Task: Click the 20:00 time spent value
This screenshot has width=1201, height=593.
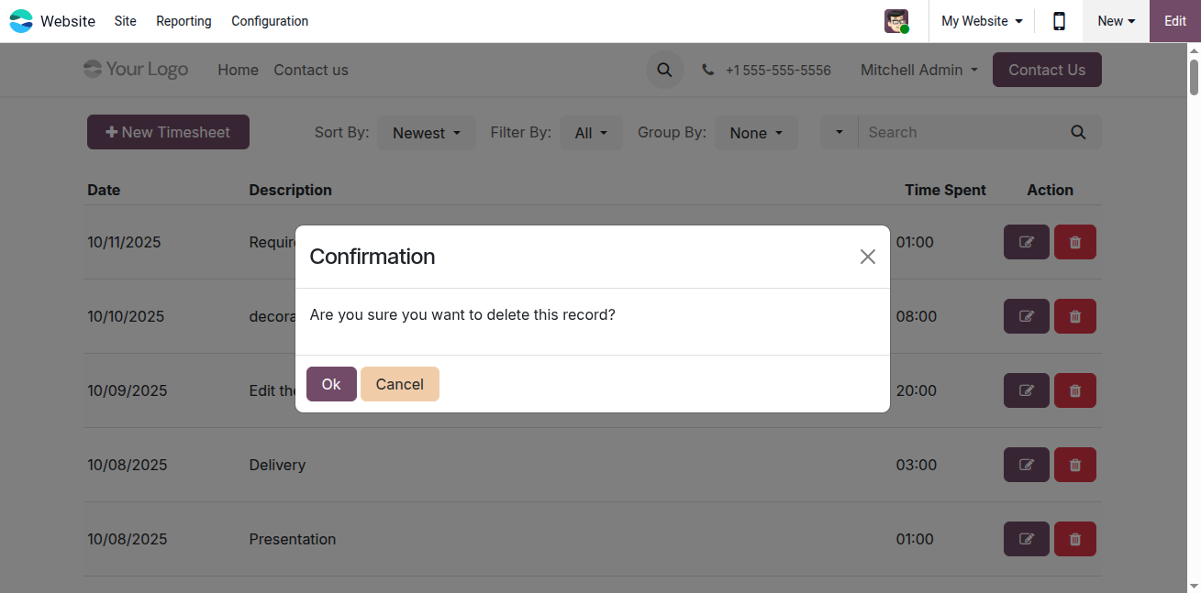Action: pos(917,390)
